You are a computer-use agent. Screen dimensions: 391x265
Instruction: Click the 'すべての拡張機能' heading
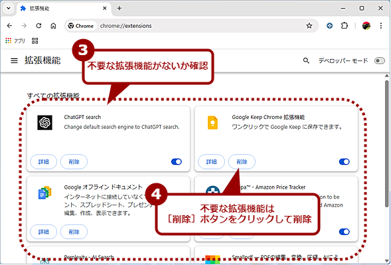coord(53,96)
